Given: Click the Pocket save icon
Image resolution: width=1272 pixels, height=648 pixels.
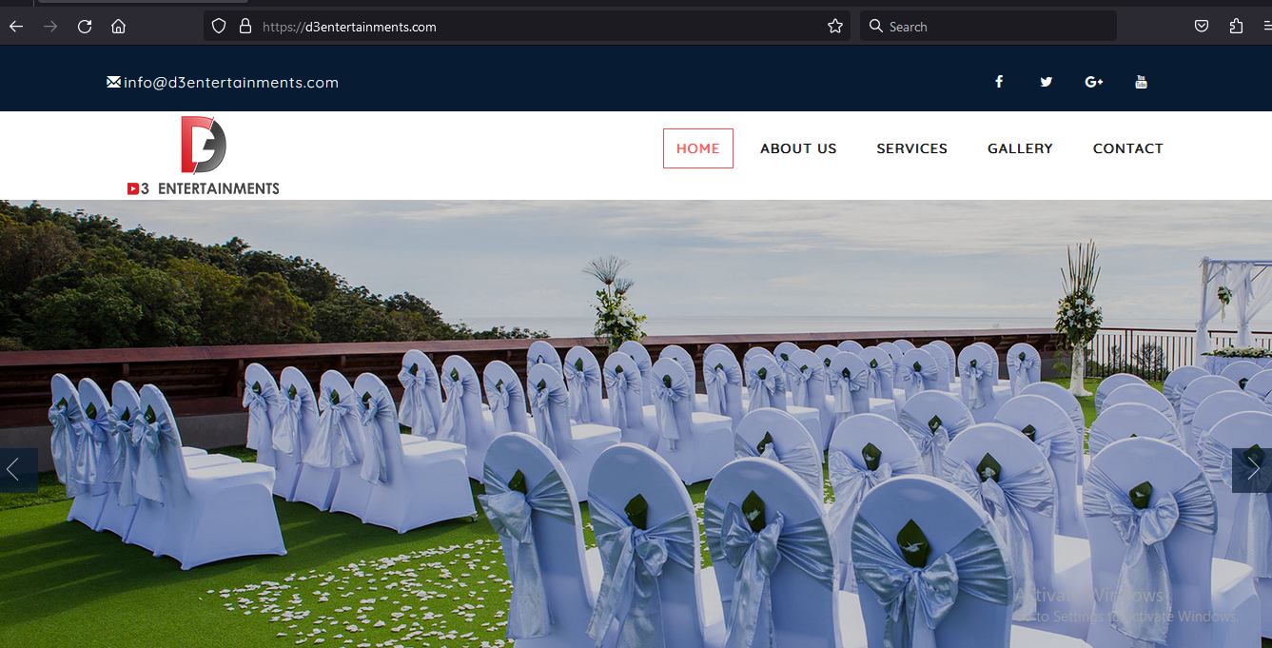Looking at the screenshot, I should [x=1202, y=27].
